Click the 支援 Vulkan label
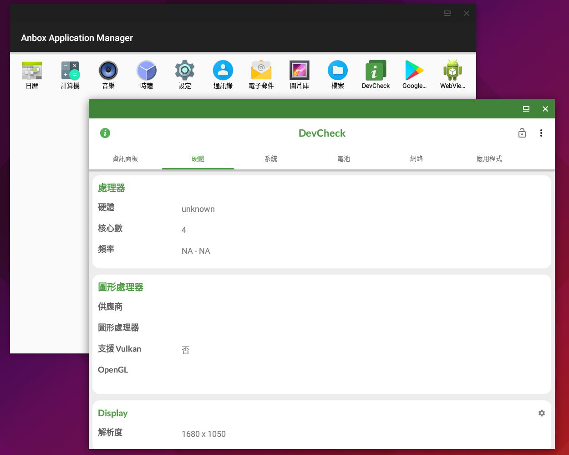569x455 pixels. pyautogui.click(x=119, y=349)
